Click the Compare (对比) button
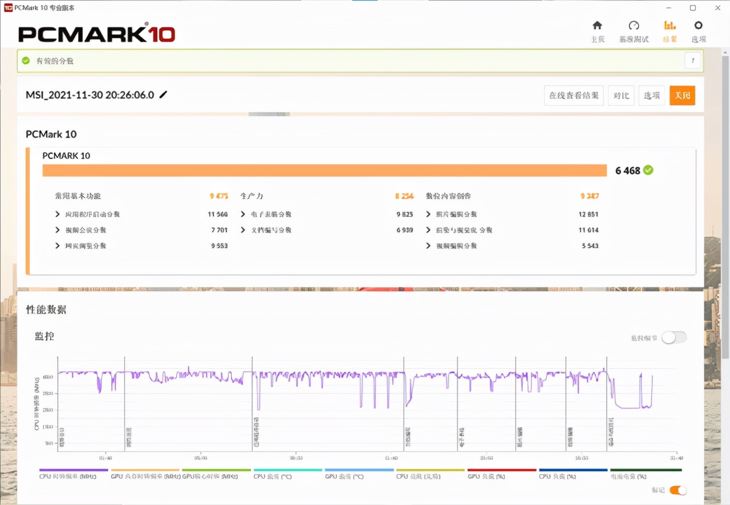The image size is (730, 505). 620,95
